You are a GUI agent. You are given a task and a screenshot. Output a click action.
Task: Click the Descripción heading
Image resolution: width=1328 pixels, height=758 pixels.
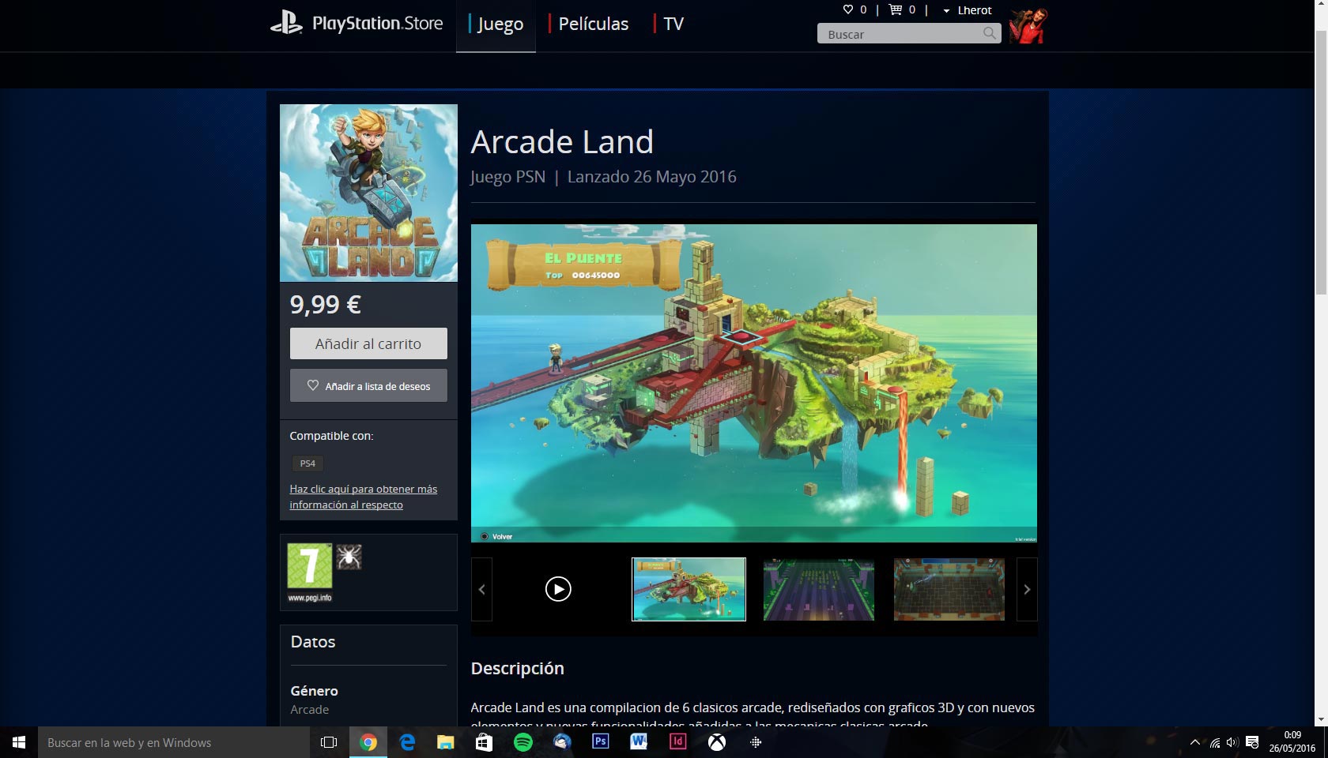pos(517,669)
